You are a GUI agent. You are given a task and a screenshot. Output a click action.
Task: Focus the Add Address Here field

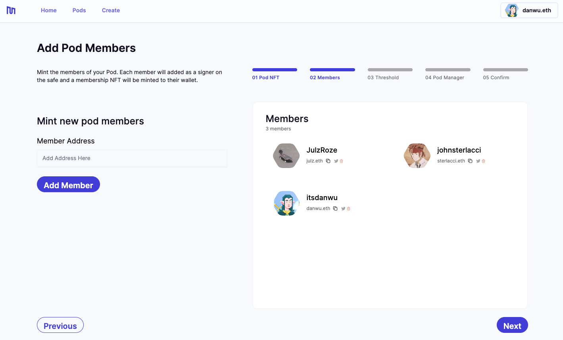(x=132, y=158)
